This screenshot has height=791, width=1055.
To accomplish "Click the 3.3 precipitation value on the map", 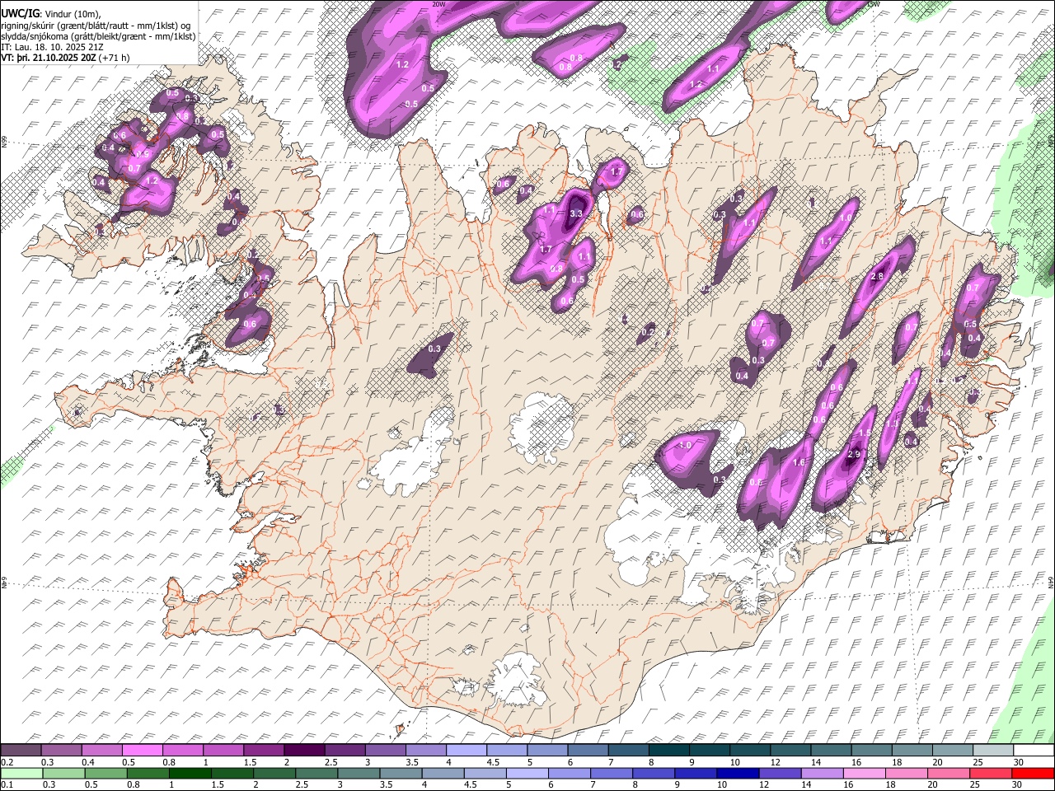I will [576, 213].
